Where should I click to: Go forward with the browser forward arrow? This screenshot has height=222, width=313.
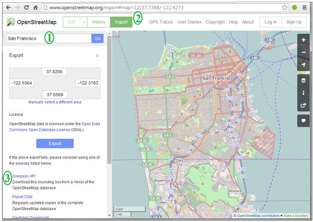(17, 8)
